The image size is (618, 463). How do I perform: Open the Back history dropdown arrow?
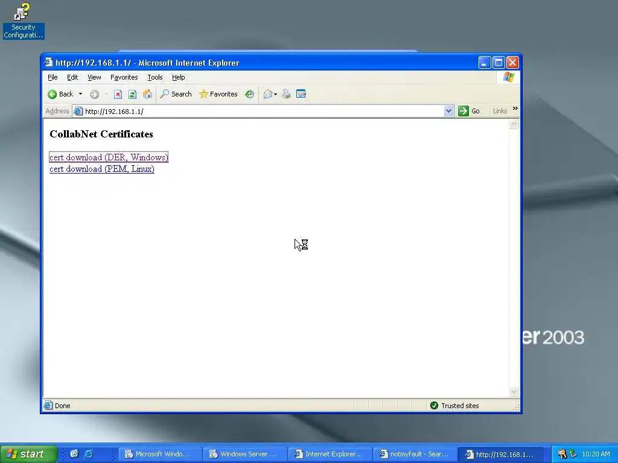80,94
